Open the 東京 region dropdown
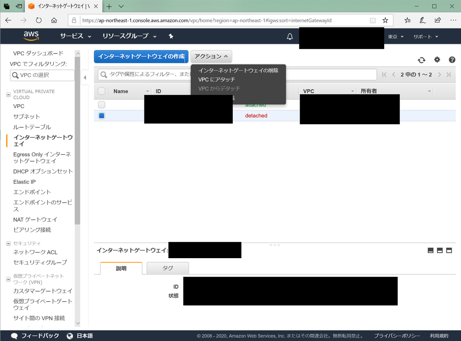 tap(396, 37)
